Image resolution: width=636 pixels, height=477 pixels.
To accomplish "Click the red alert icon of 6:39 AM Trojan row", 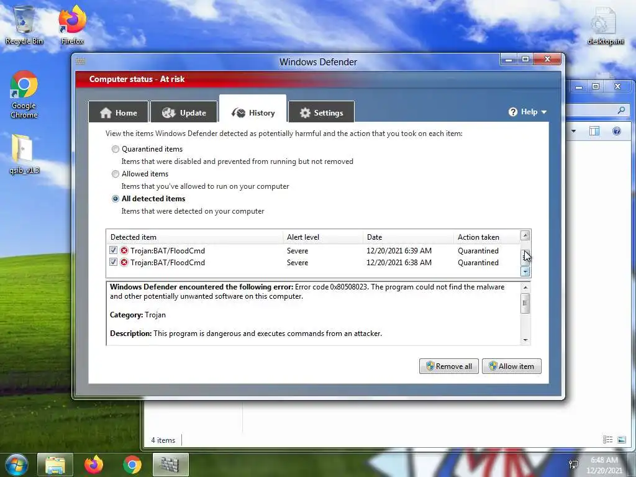I will pos(124,251).
